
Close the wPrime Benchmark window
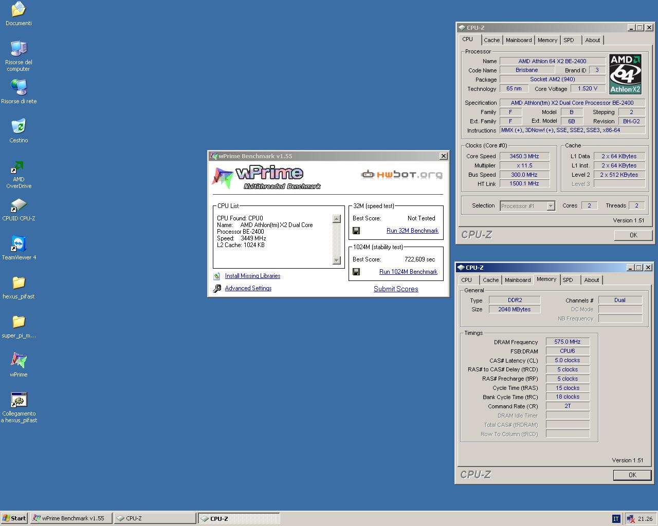(x=444, y=156)
